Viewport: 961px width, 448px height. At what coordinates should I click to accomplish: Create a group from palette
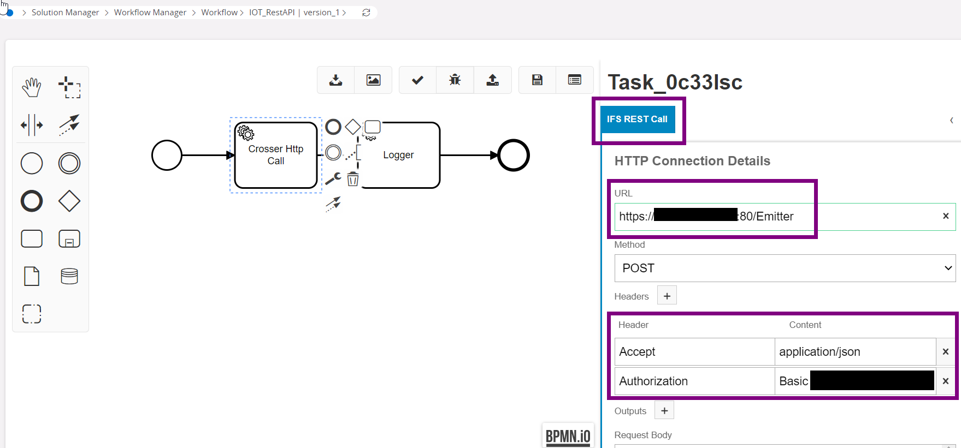pyautogui.click(x=32, y=314)
